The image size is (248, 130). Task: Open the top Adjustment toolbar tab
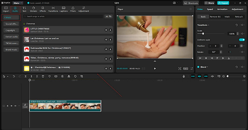84,9
